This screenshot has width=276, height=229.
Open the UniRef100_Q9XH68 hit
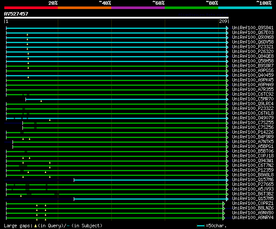pos(253,37)
